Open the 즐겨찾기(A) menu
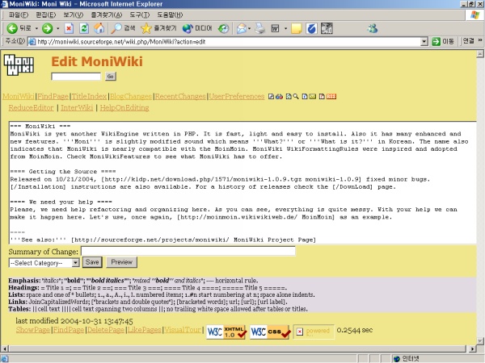 (107, 15)
